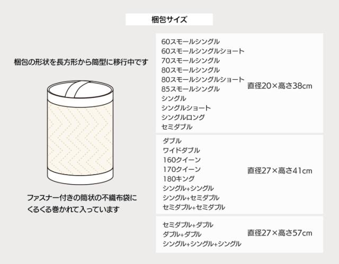This screenshot has height=264, width=339.
Task: Click the シングルロング size entry
Action: click(183, 117)
